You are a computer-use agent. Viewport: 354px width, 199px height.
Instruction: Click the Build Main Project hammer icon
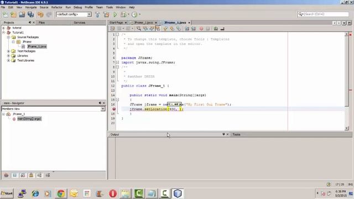tap(97, 15)
